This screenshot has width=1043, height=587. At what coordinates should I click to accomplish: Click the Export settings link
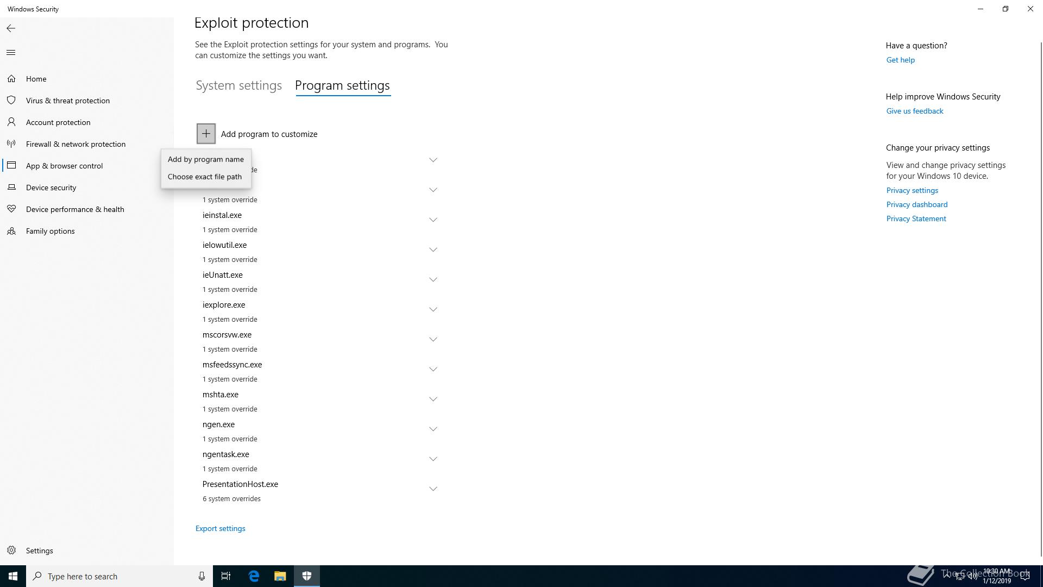[220, 528]
